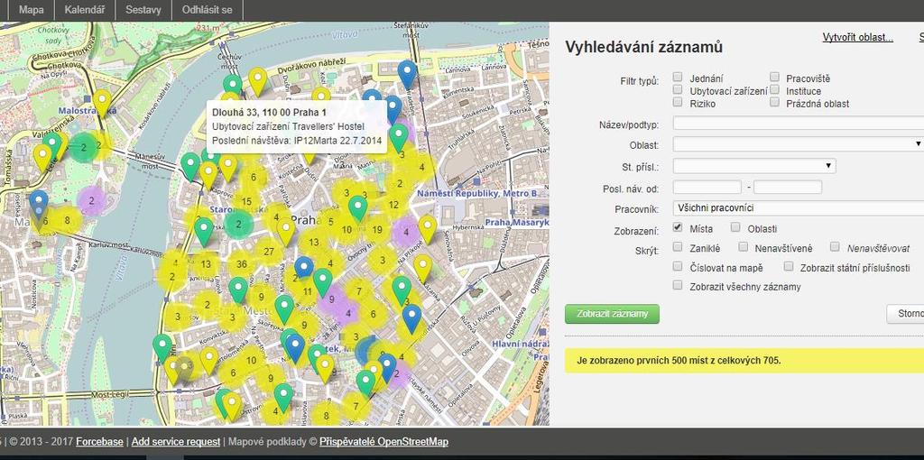The image size is (924, 460).
Task: Go to the Kalendář tab
Action: click(x=85, y=10)
